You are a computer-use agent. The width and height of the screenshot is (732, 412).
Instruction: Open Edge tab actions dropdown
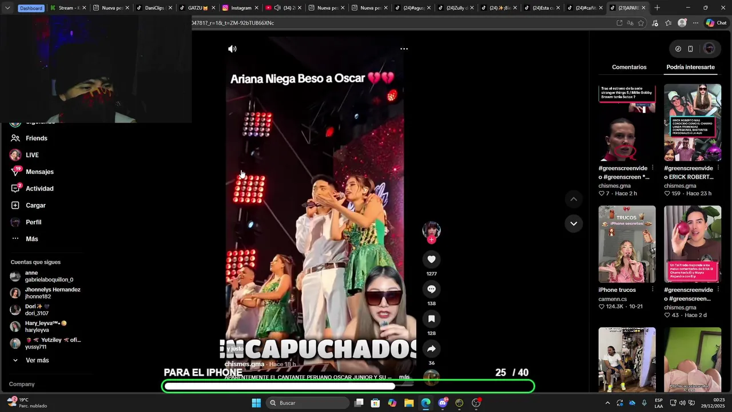coord(7,8)
